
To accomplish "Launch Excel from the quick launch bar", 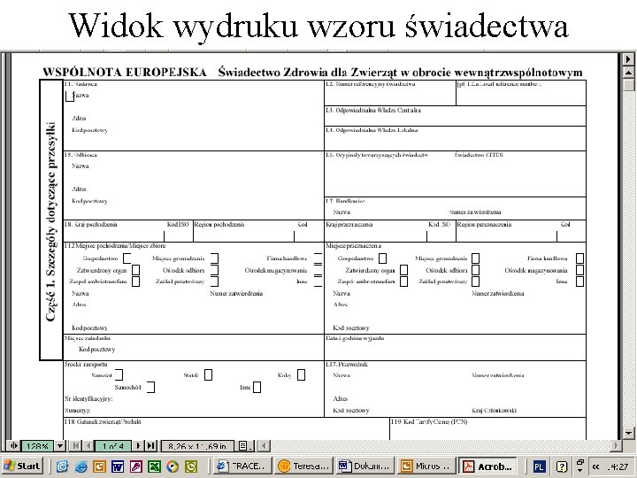I will click(x=154, y=466).
